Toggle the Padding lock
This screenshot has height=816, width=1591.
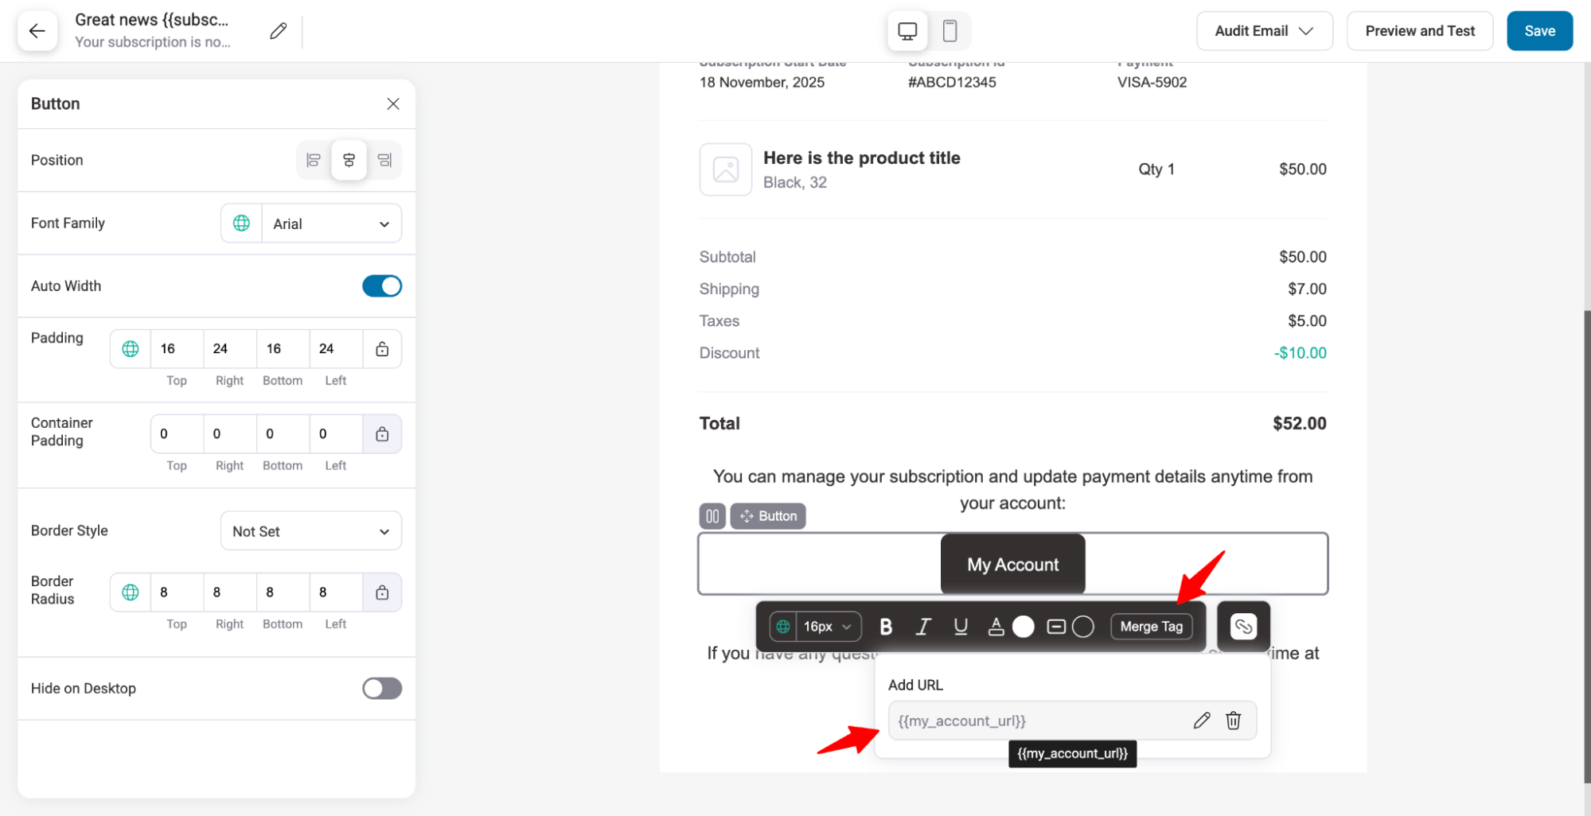click(382, 349)
